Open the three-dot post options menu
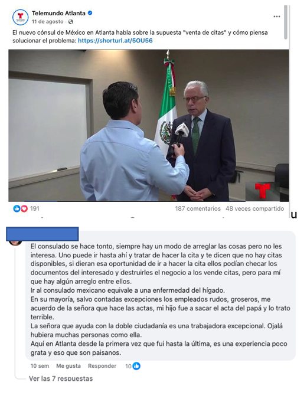307x402 pixels. [x=276, y=17]
